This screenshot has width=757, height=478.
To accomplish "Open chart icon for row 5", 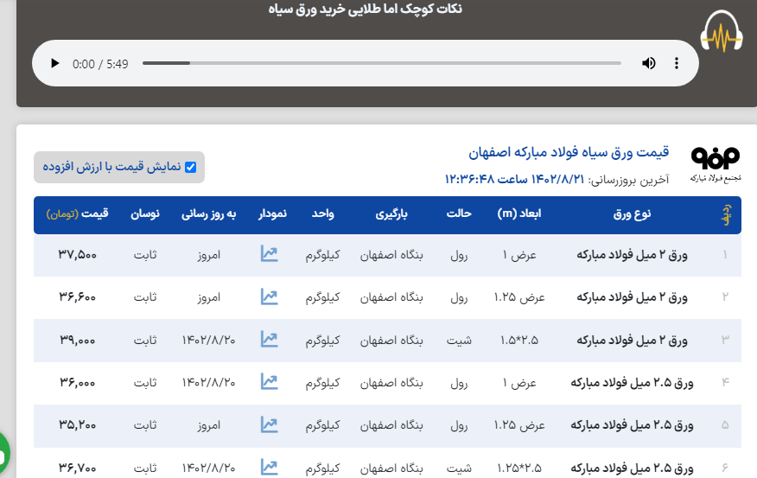I will (270, 424).
